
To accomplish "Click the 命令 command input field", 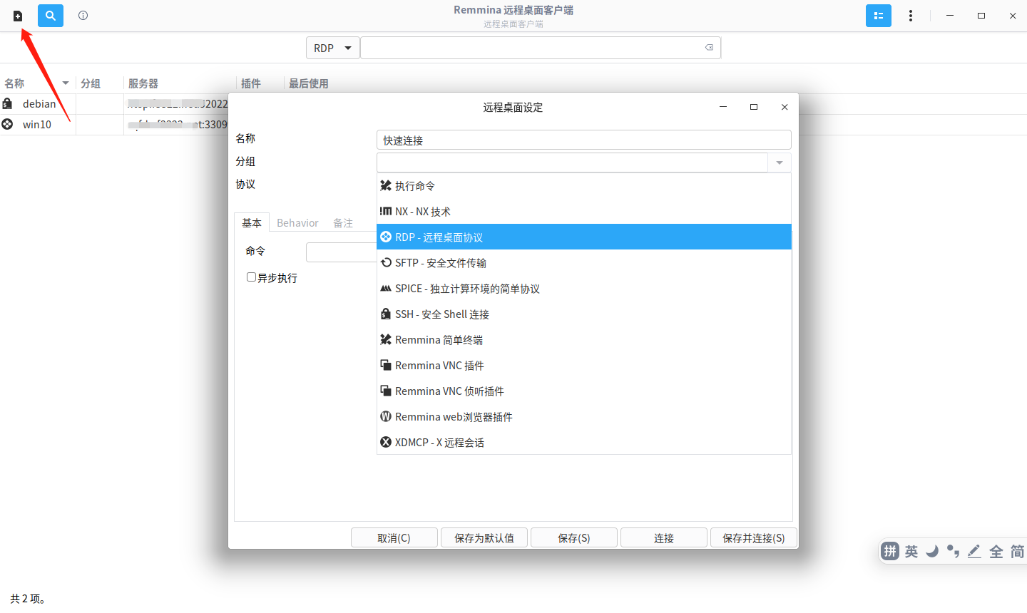I will click(342, 252).
